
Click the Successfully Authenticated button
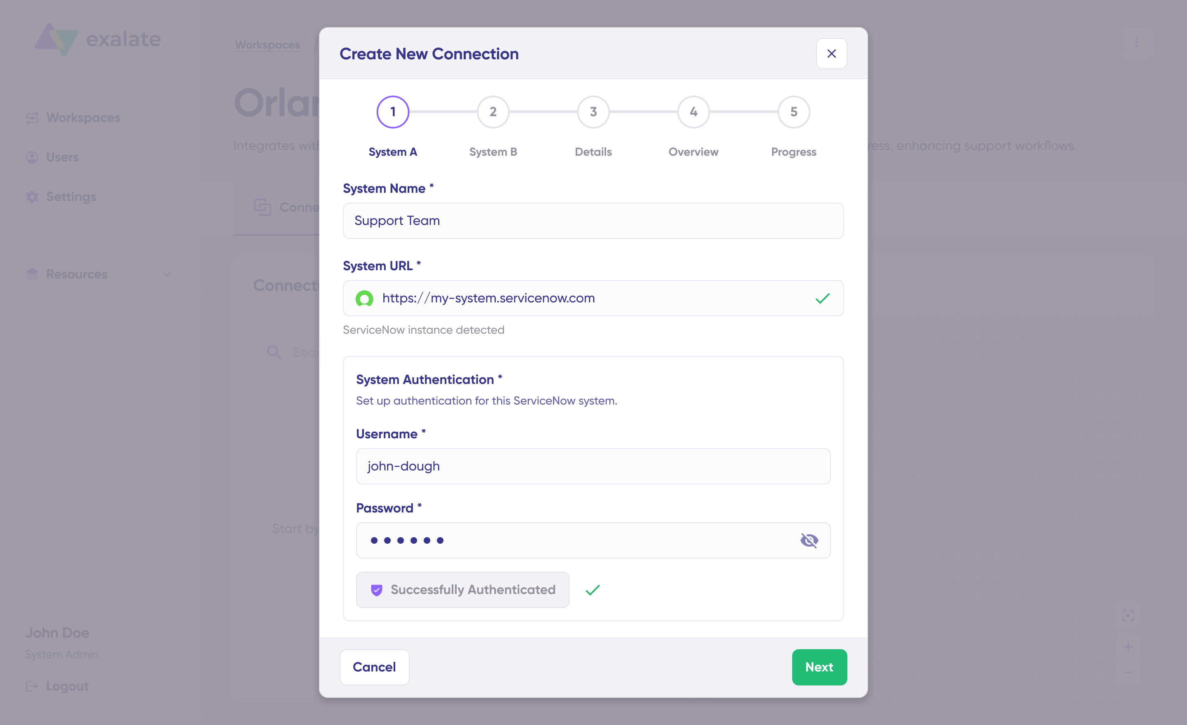click(462, 590)
